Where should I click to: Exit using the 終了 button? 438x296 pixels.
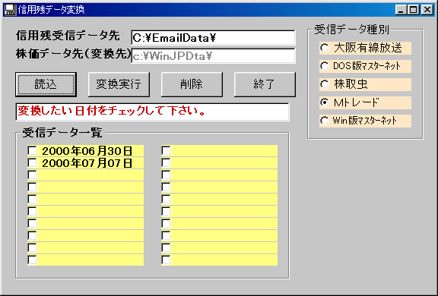265,84
